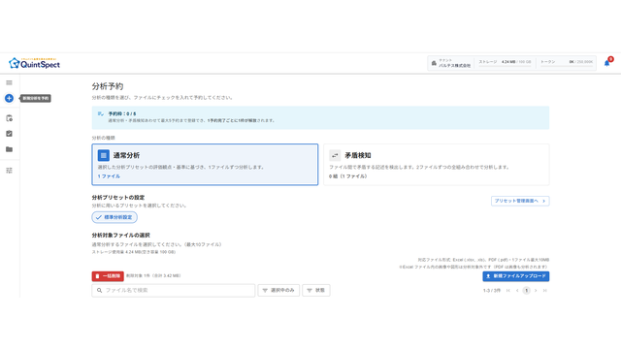Select the 通常分析 analysis type card
The image size is (621, 349).
[x=205, y=164]
